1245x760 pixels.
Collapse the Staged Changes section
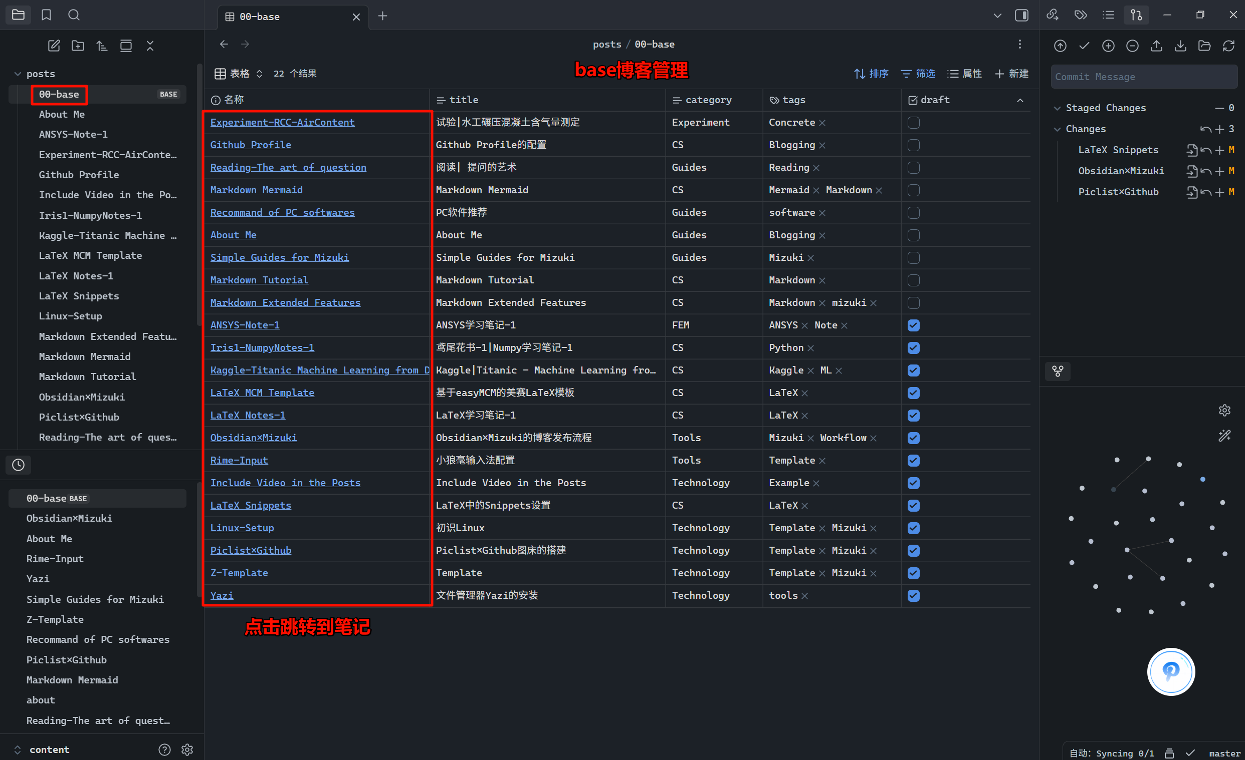[1057, 108]
